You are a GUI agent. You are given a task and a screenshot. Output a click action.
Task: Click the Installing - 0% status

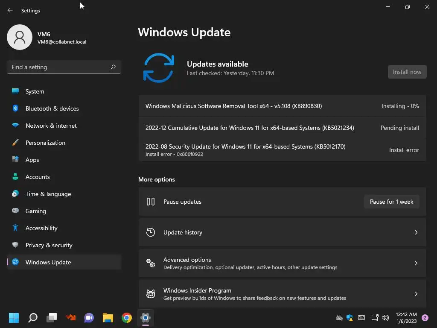point(400,106)
